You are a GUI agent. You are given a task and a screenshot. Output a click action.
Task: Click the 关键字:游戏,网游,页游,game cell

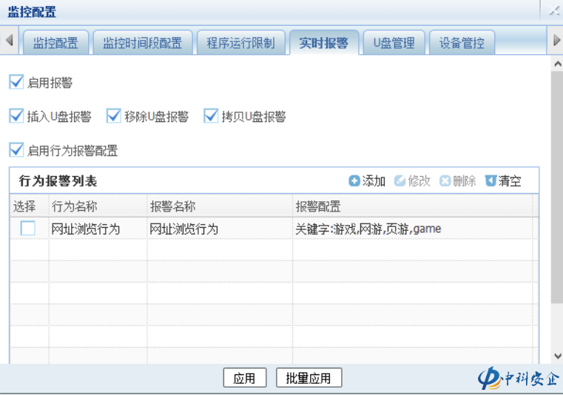pos(413,229)
